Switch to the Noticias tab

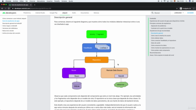coord(96,13)
